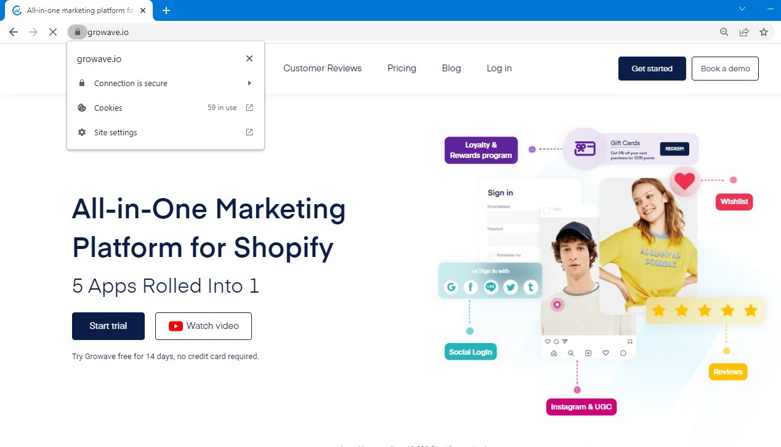This screenshot has height=447, width=781.
Task: Click the "All-in-One Marketing Platform for Shopify" heading
Action: point(209,228)
